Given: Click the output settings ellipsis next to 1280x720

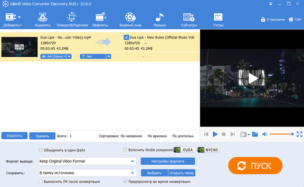Looking at the screenshot, I should 146,43.
